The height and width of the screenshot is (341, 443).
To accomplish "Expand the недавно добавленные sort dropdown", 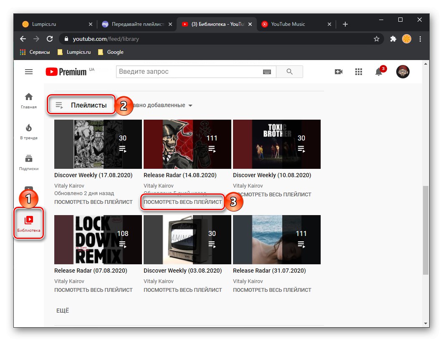I will click(x=162, y=105).
